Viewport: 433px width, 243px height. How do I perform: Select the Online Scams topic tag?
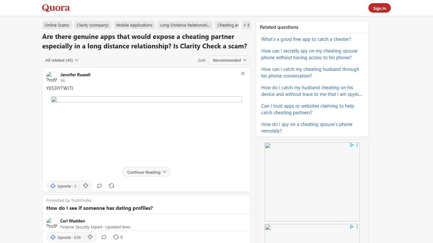click(57, 25)
